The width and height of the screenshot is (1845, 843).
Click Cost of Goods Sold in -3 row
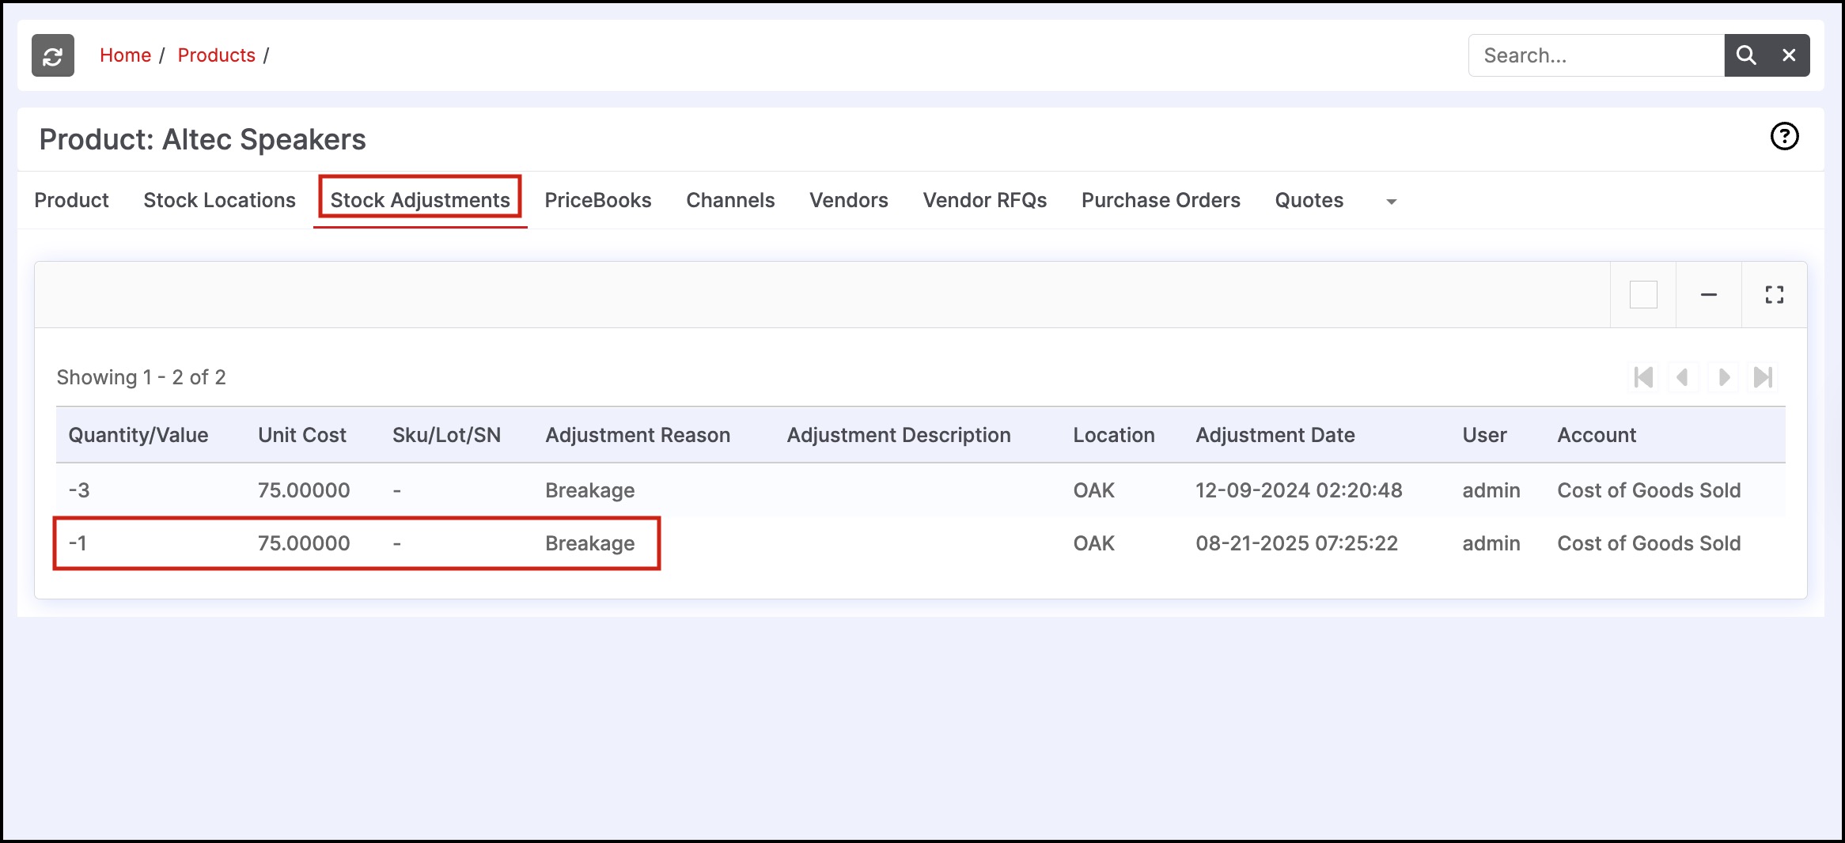(1649, 490)
